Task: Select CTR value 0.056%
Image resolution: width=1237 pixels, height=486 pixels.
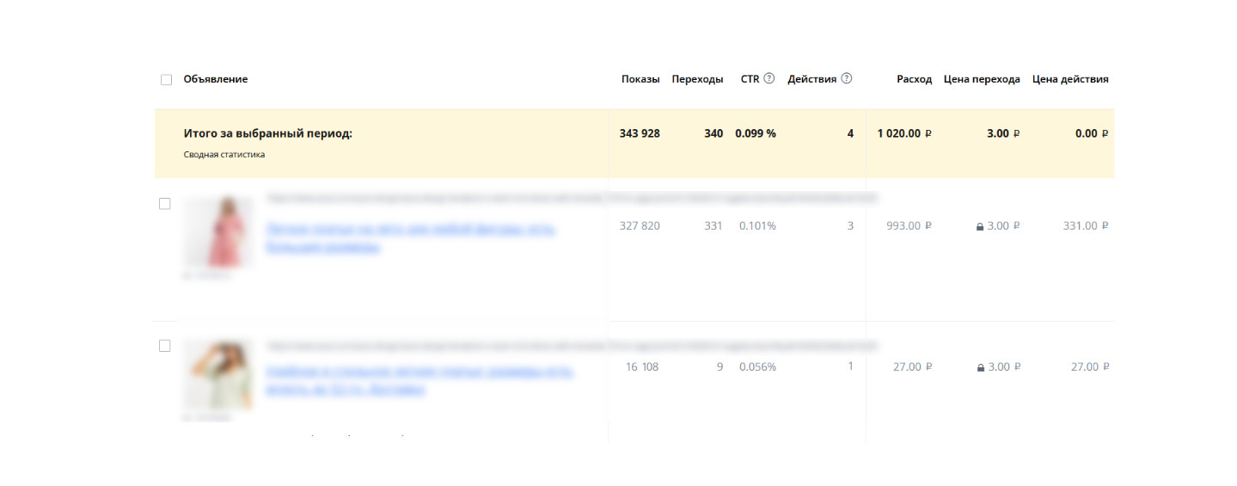Action: point(757,367)
